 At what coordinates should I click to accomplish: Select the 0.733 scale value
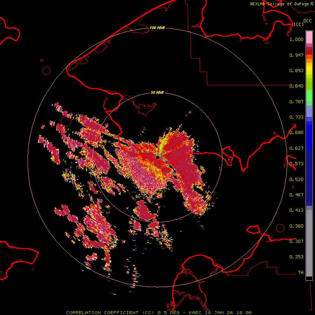tap(296, 117)
